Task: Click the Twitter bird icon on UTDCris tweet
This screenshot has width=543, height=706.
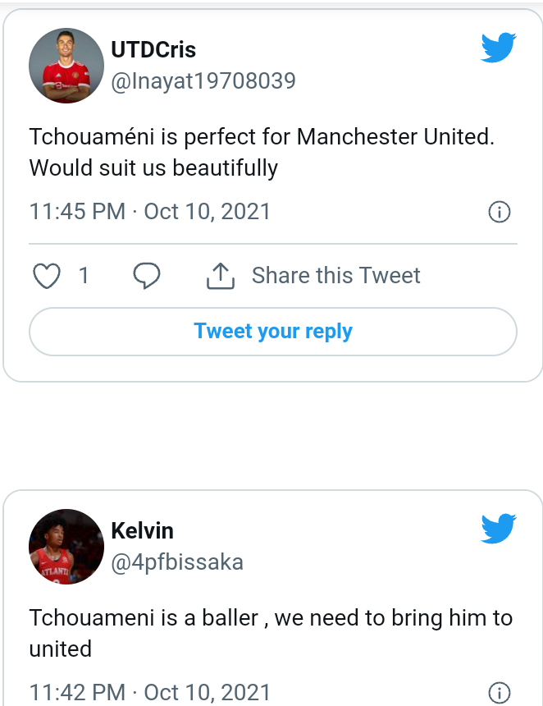Action: pos(499,48)
